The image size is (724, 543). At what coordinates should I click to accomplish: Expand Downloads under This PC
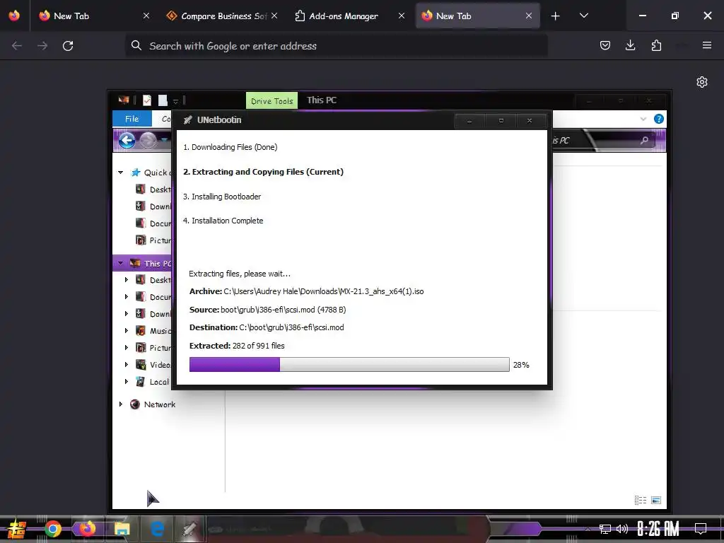coord(126,313)
